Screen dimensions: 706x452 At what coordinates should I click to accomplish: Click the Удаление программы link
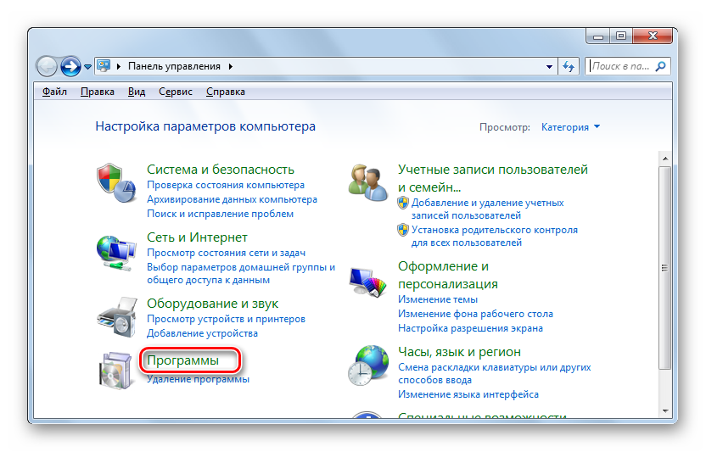pos(198,379)
